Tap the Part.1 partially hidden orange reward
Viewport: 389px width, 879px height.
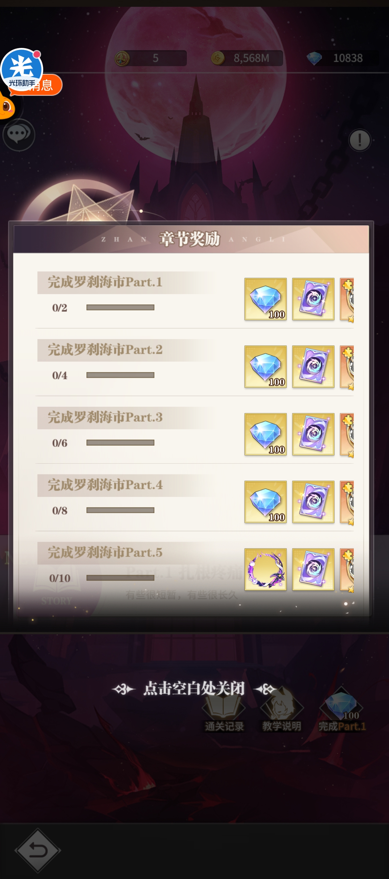tap(347, 299)
